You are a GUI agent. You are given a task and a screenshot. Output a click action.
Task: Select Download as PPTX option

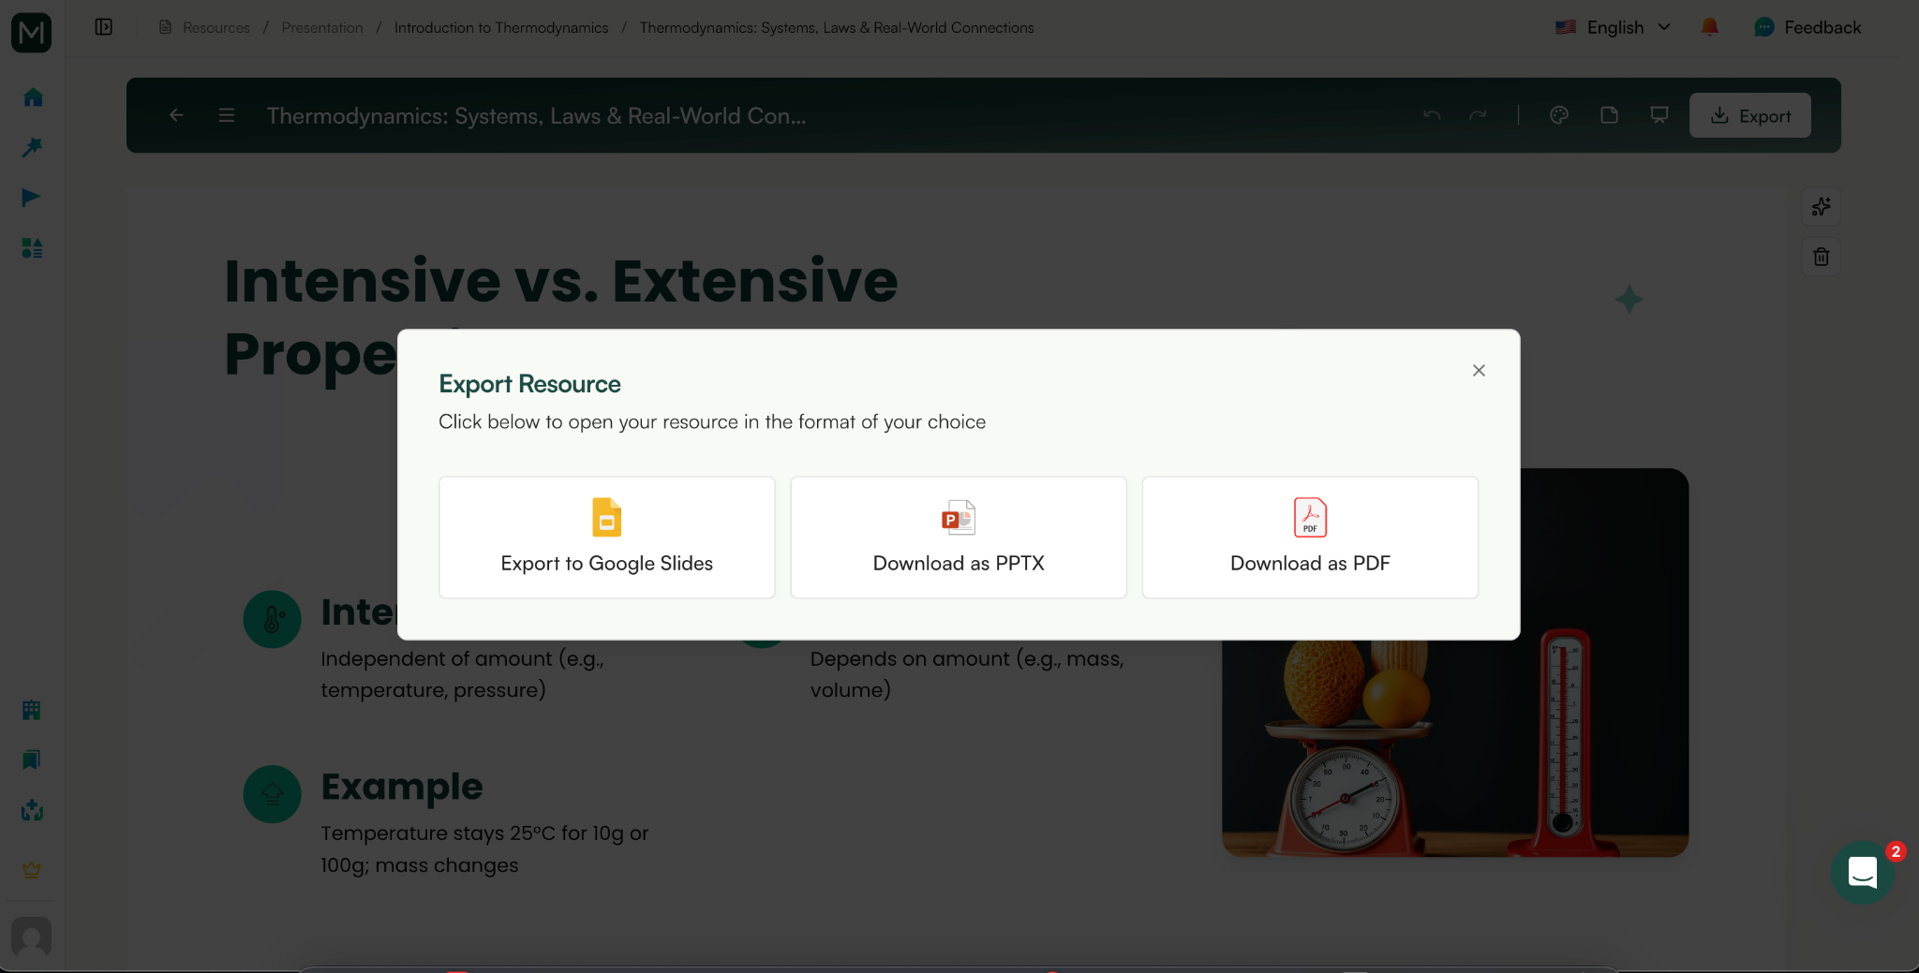click(x=958, y=537)
